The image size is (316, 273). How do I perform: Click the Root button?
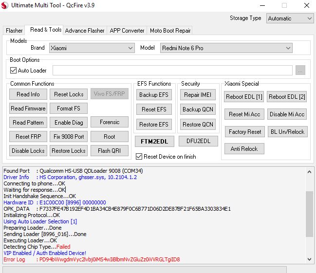(x=110, y=137)
